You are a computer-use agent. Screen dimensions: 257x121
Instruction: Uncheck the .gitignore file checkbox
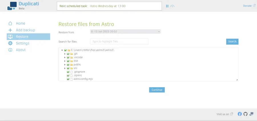pyautogui.click(x=68, y=72)
